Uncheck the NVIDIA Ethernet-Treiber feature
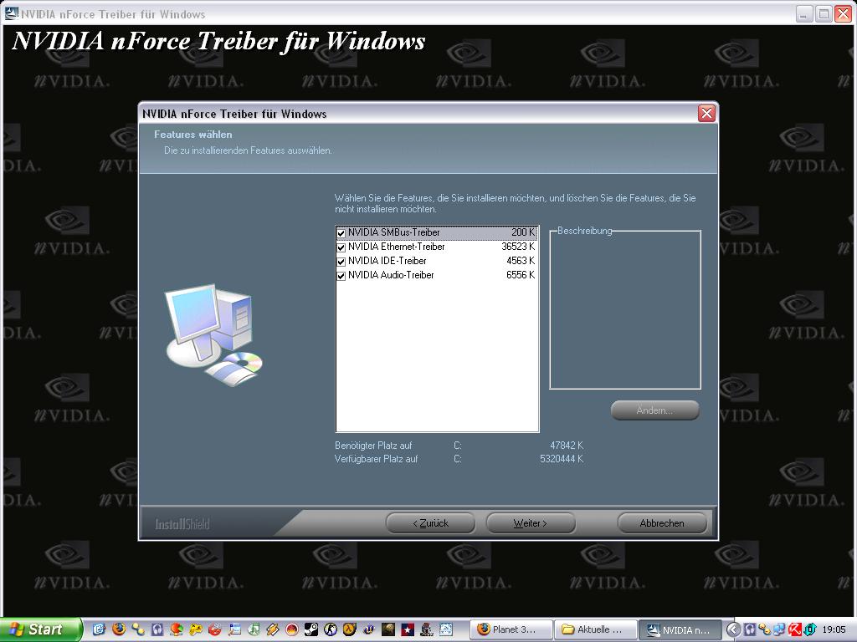857x642 pixels. (341, 247)
